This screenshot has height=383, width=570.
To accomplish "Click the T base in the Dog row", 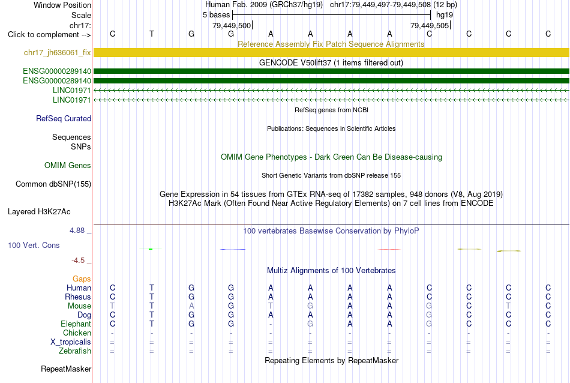I will coord(152,315).
